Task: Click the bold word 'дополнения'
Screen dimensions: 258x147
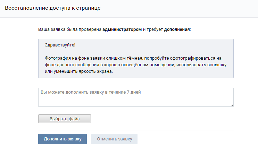Action: click(177, 29)
